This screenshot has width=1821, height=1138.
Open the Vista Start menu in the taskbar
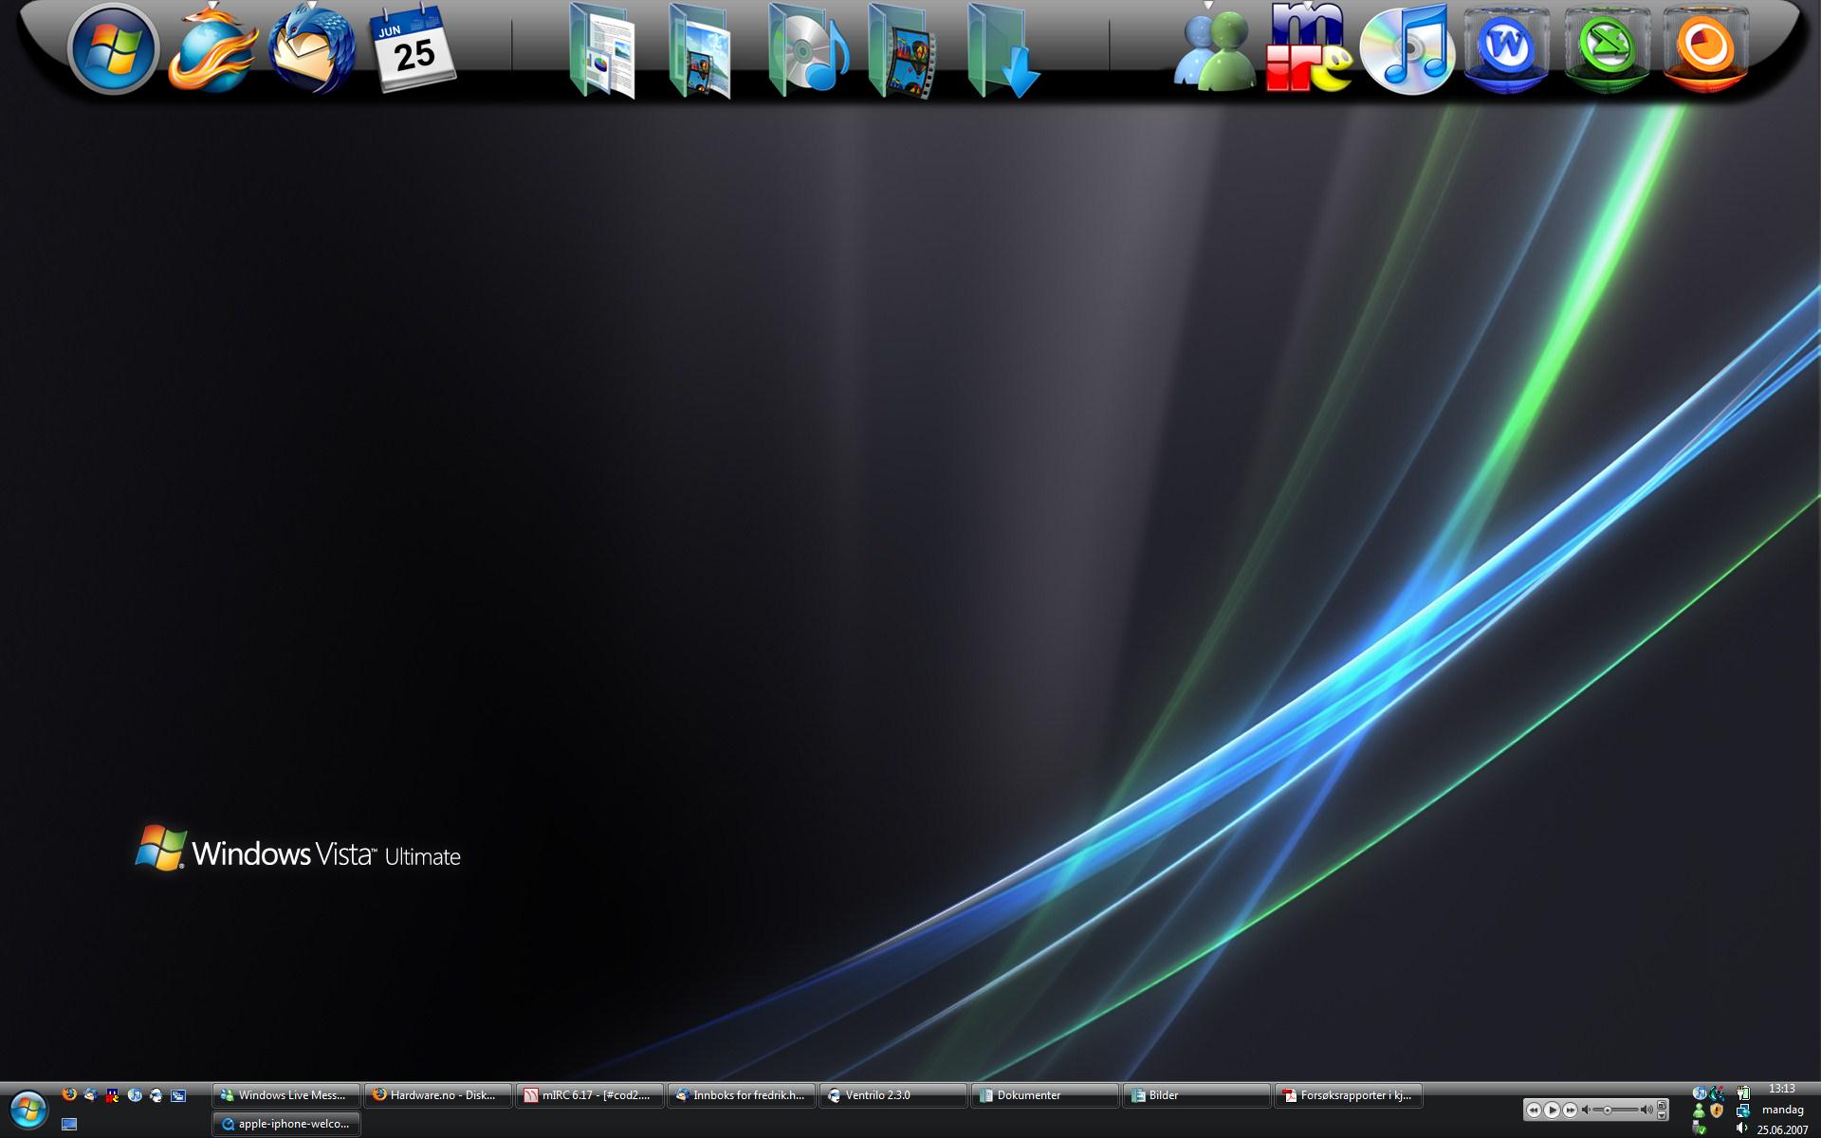point(28,1110)
